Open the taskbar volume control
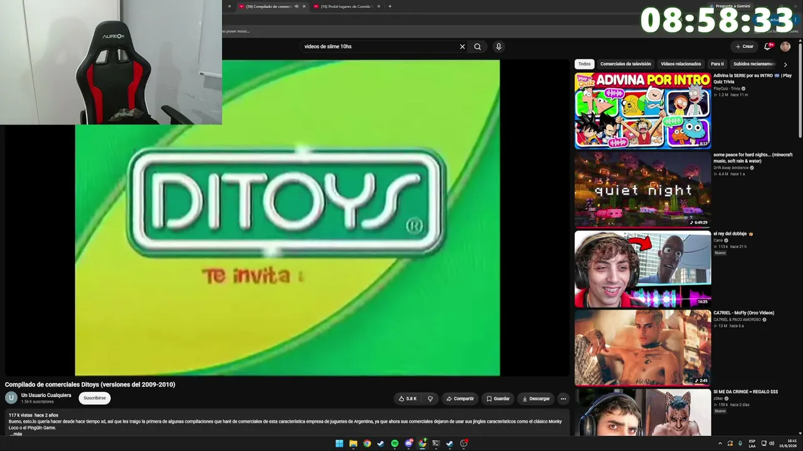The image size is (803, 451). click(771, 443)
